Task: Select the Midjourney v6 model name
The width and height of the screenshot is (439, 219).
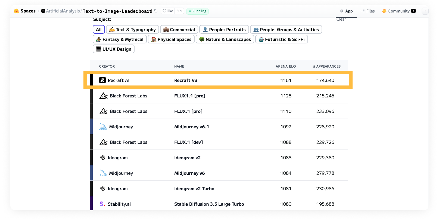Action: (189, 173)
